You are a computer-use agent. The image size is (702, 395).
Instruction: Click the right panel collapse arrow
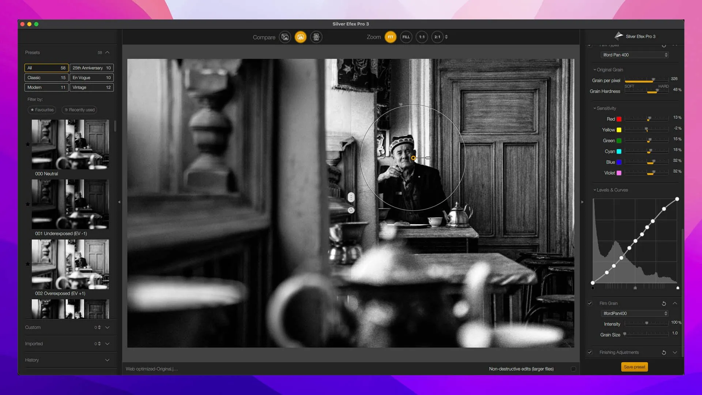pos(582,202)
